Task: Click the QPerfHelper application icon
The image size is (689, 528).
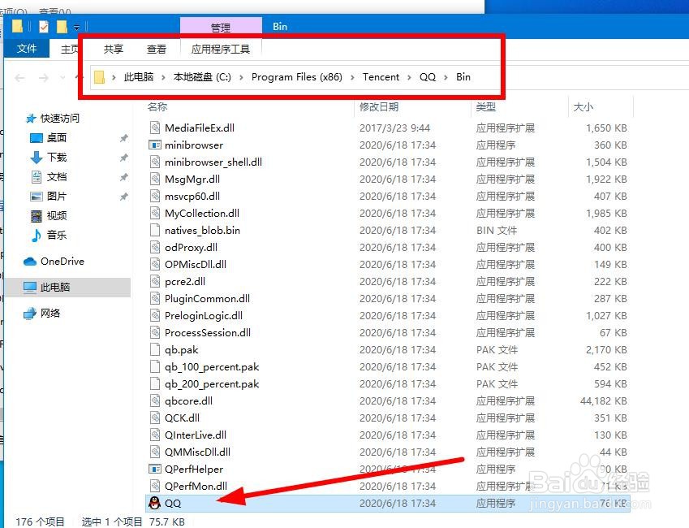Action: (155, 470)
